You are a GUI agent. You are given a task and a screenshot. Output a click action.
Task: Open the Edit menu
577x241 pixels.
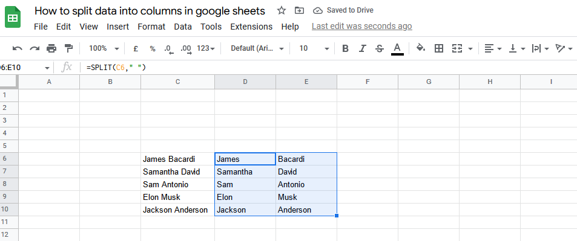tap(64, 27)
